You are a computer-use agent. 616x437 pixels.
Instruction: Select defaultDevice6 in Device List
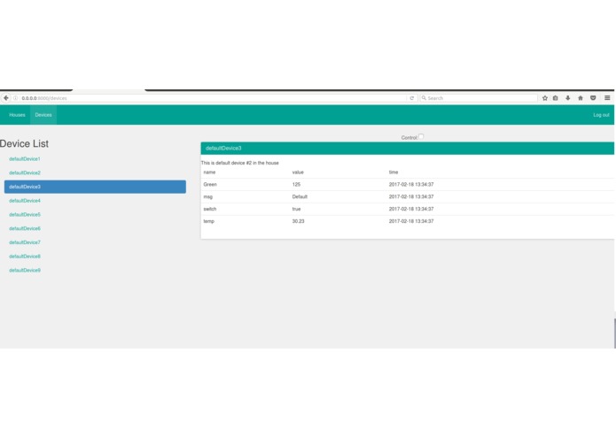[24, 228]
